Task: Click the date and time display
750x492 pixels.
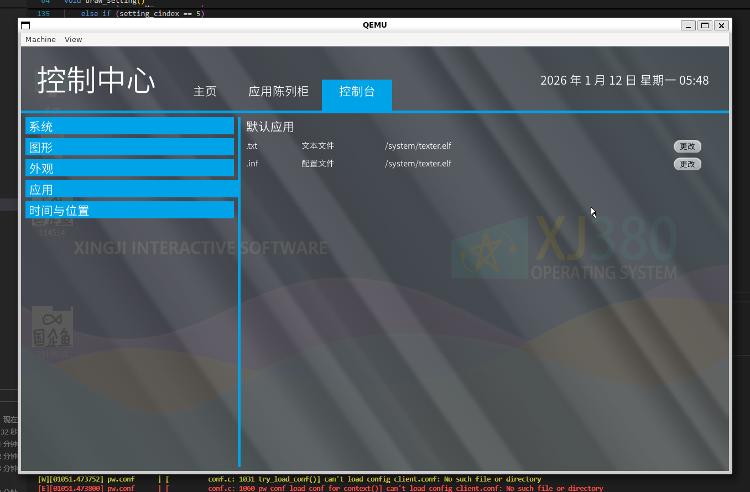Action: 624,81
